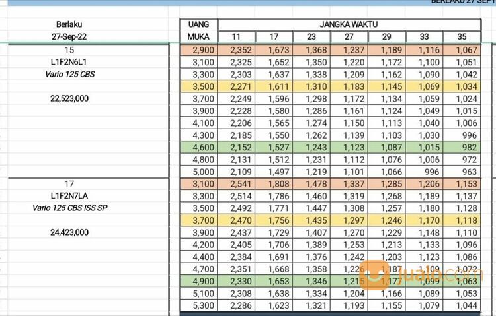Image resolution: width=496 pixels, height=316 pixels.
Task: Select the price cell "24,423,000"
Action: point(69,232)
